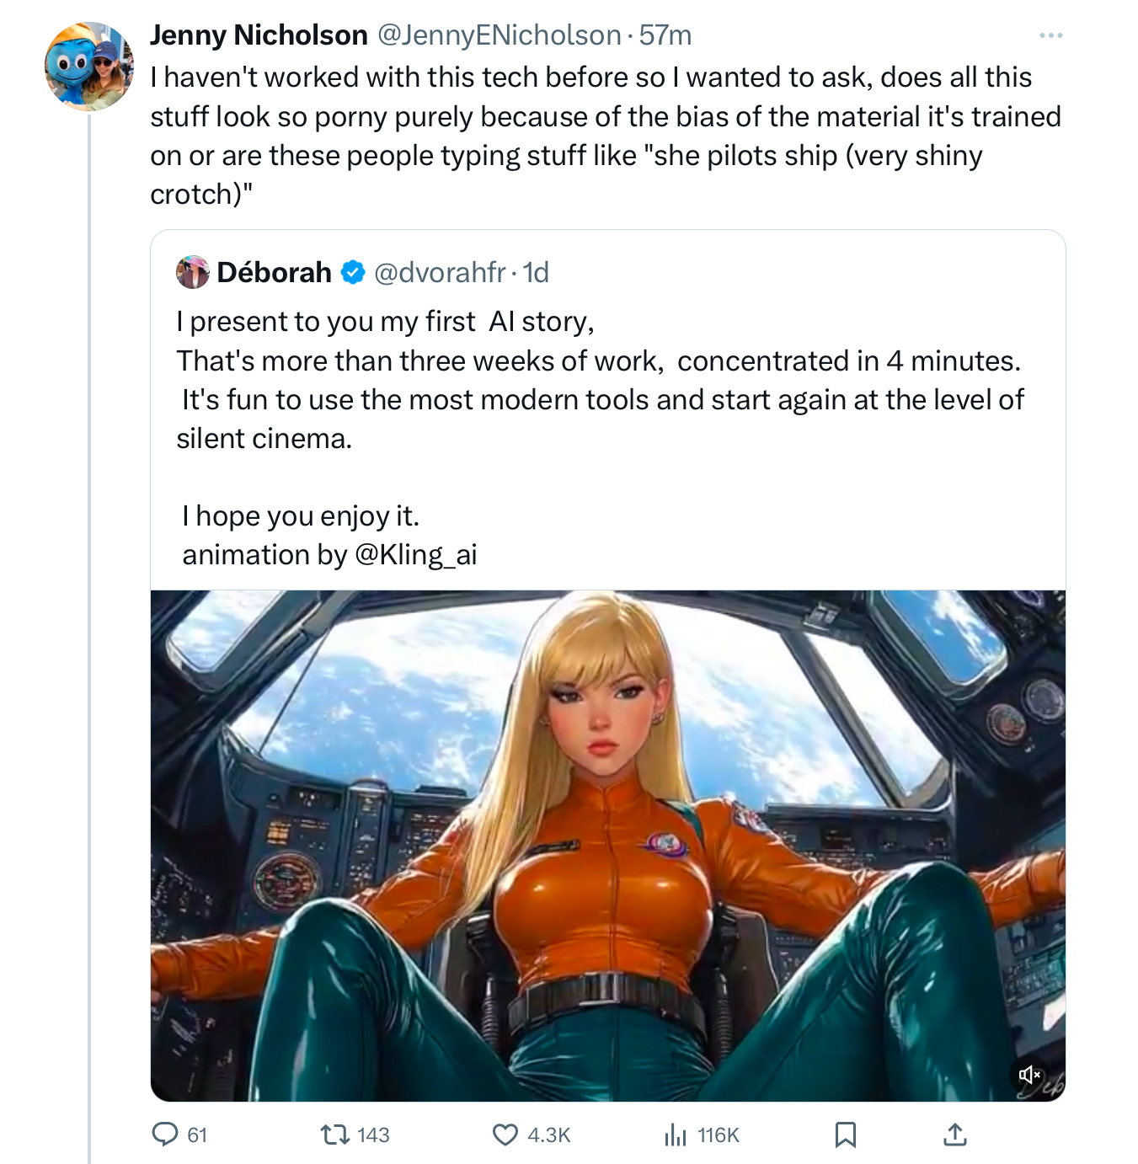The image size is (1138, 1164).
Task: Click the @Kling_ai mention
Action: [416, 554]
